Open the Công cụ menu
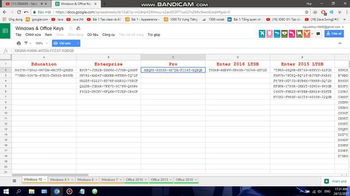Viewport: 350px width, 196px height. [108, 35]
